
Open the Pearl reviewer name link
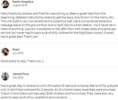(x=16, y=49)
